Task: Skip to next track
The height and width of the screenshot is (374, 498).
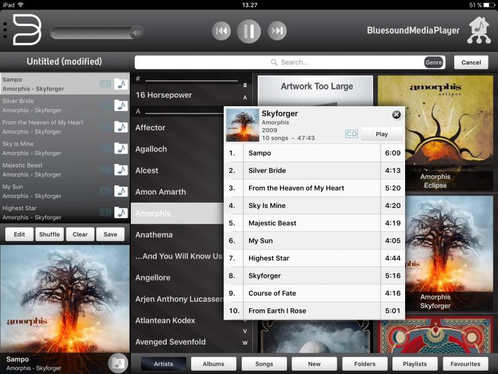Action: click(x=277, y=31)
